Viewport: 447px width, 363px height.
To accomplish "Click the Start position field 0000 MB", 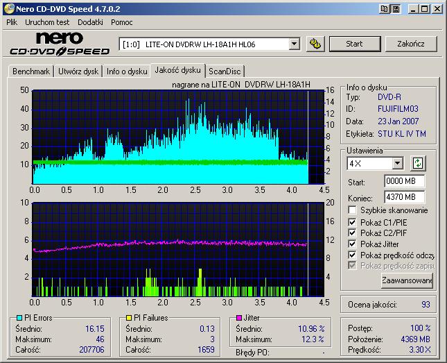I will tap(405, 181).
